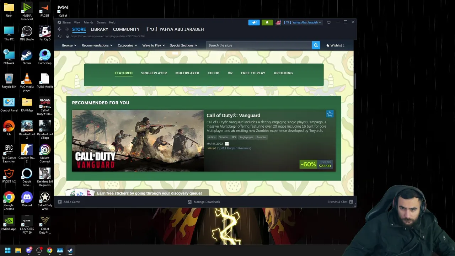Open the View menu
455x256 pixels.
77,22
